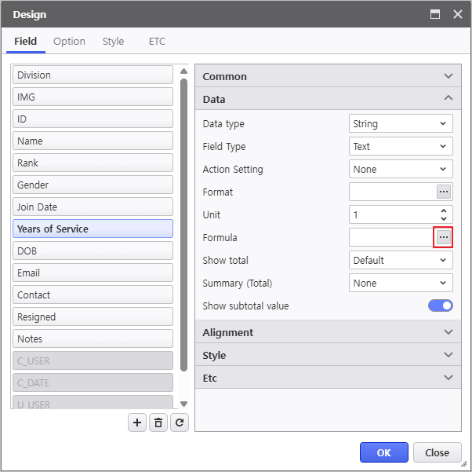This screenshot has height=472, width=472.
Task: Select the Join Date field
Action: tap(93, 207)
